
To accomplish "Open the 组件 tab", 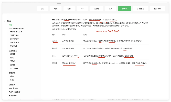I will 69,9.
